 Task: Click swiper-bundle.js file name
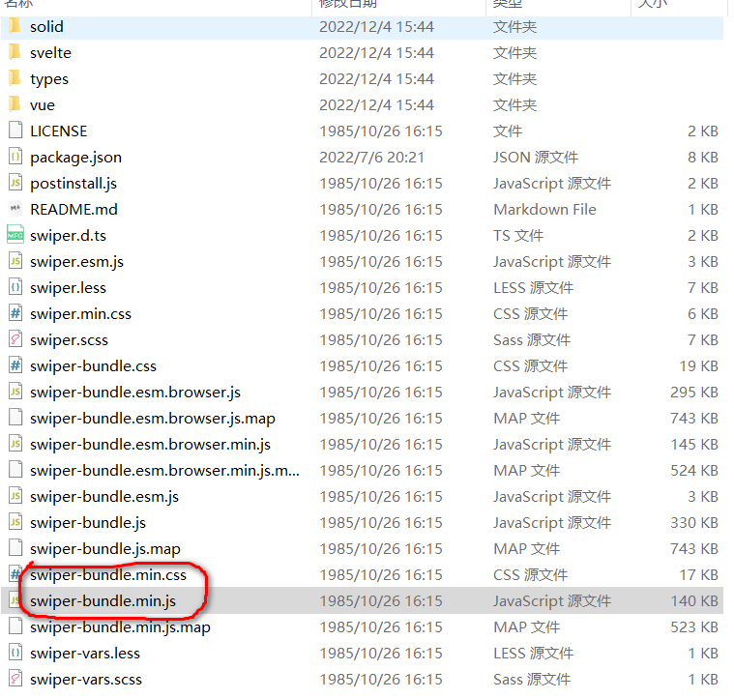pyautogui.click(x=88, y=523)
